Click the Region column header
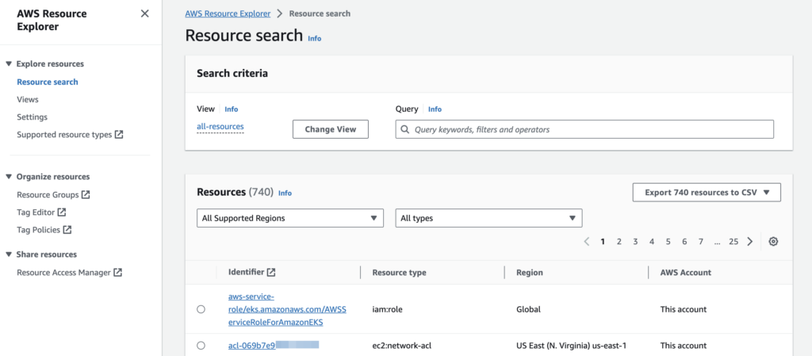Image resolution: width=812 pixels, height=356 pixels. pos(530,272)
